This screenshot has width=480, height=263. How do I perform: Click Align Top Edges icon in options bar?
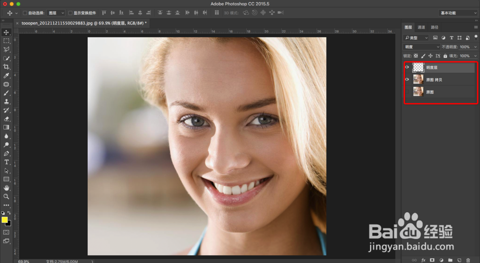[104, 13]
